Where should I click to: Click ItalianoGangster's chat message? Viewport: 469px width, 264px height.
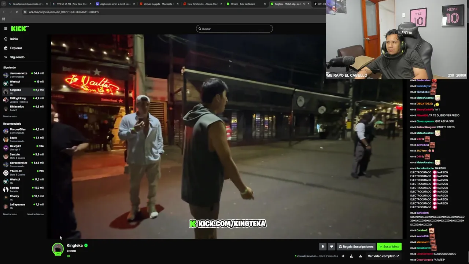point(445,127)
